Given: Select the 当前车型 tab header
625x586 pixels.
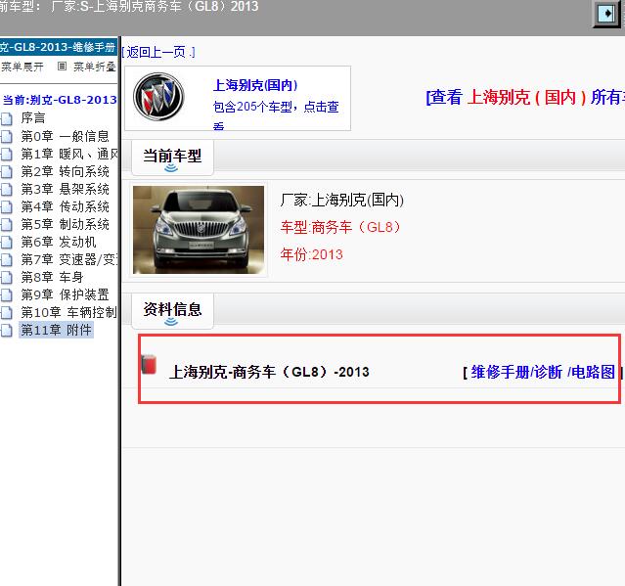Looking at the screenshot, I should tap(172, 158).
